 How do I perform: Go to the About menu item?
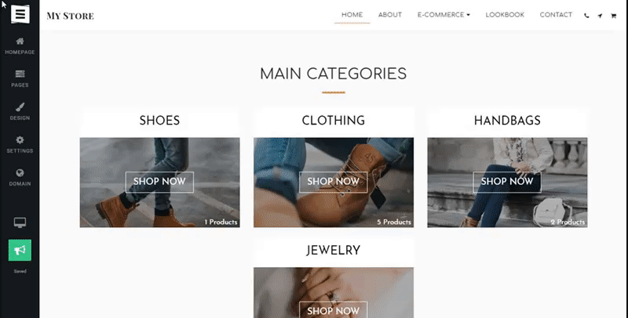389,15
